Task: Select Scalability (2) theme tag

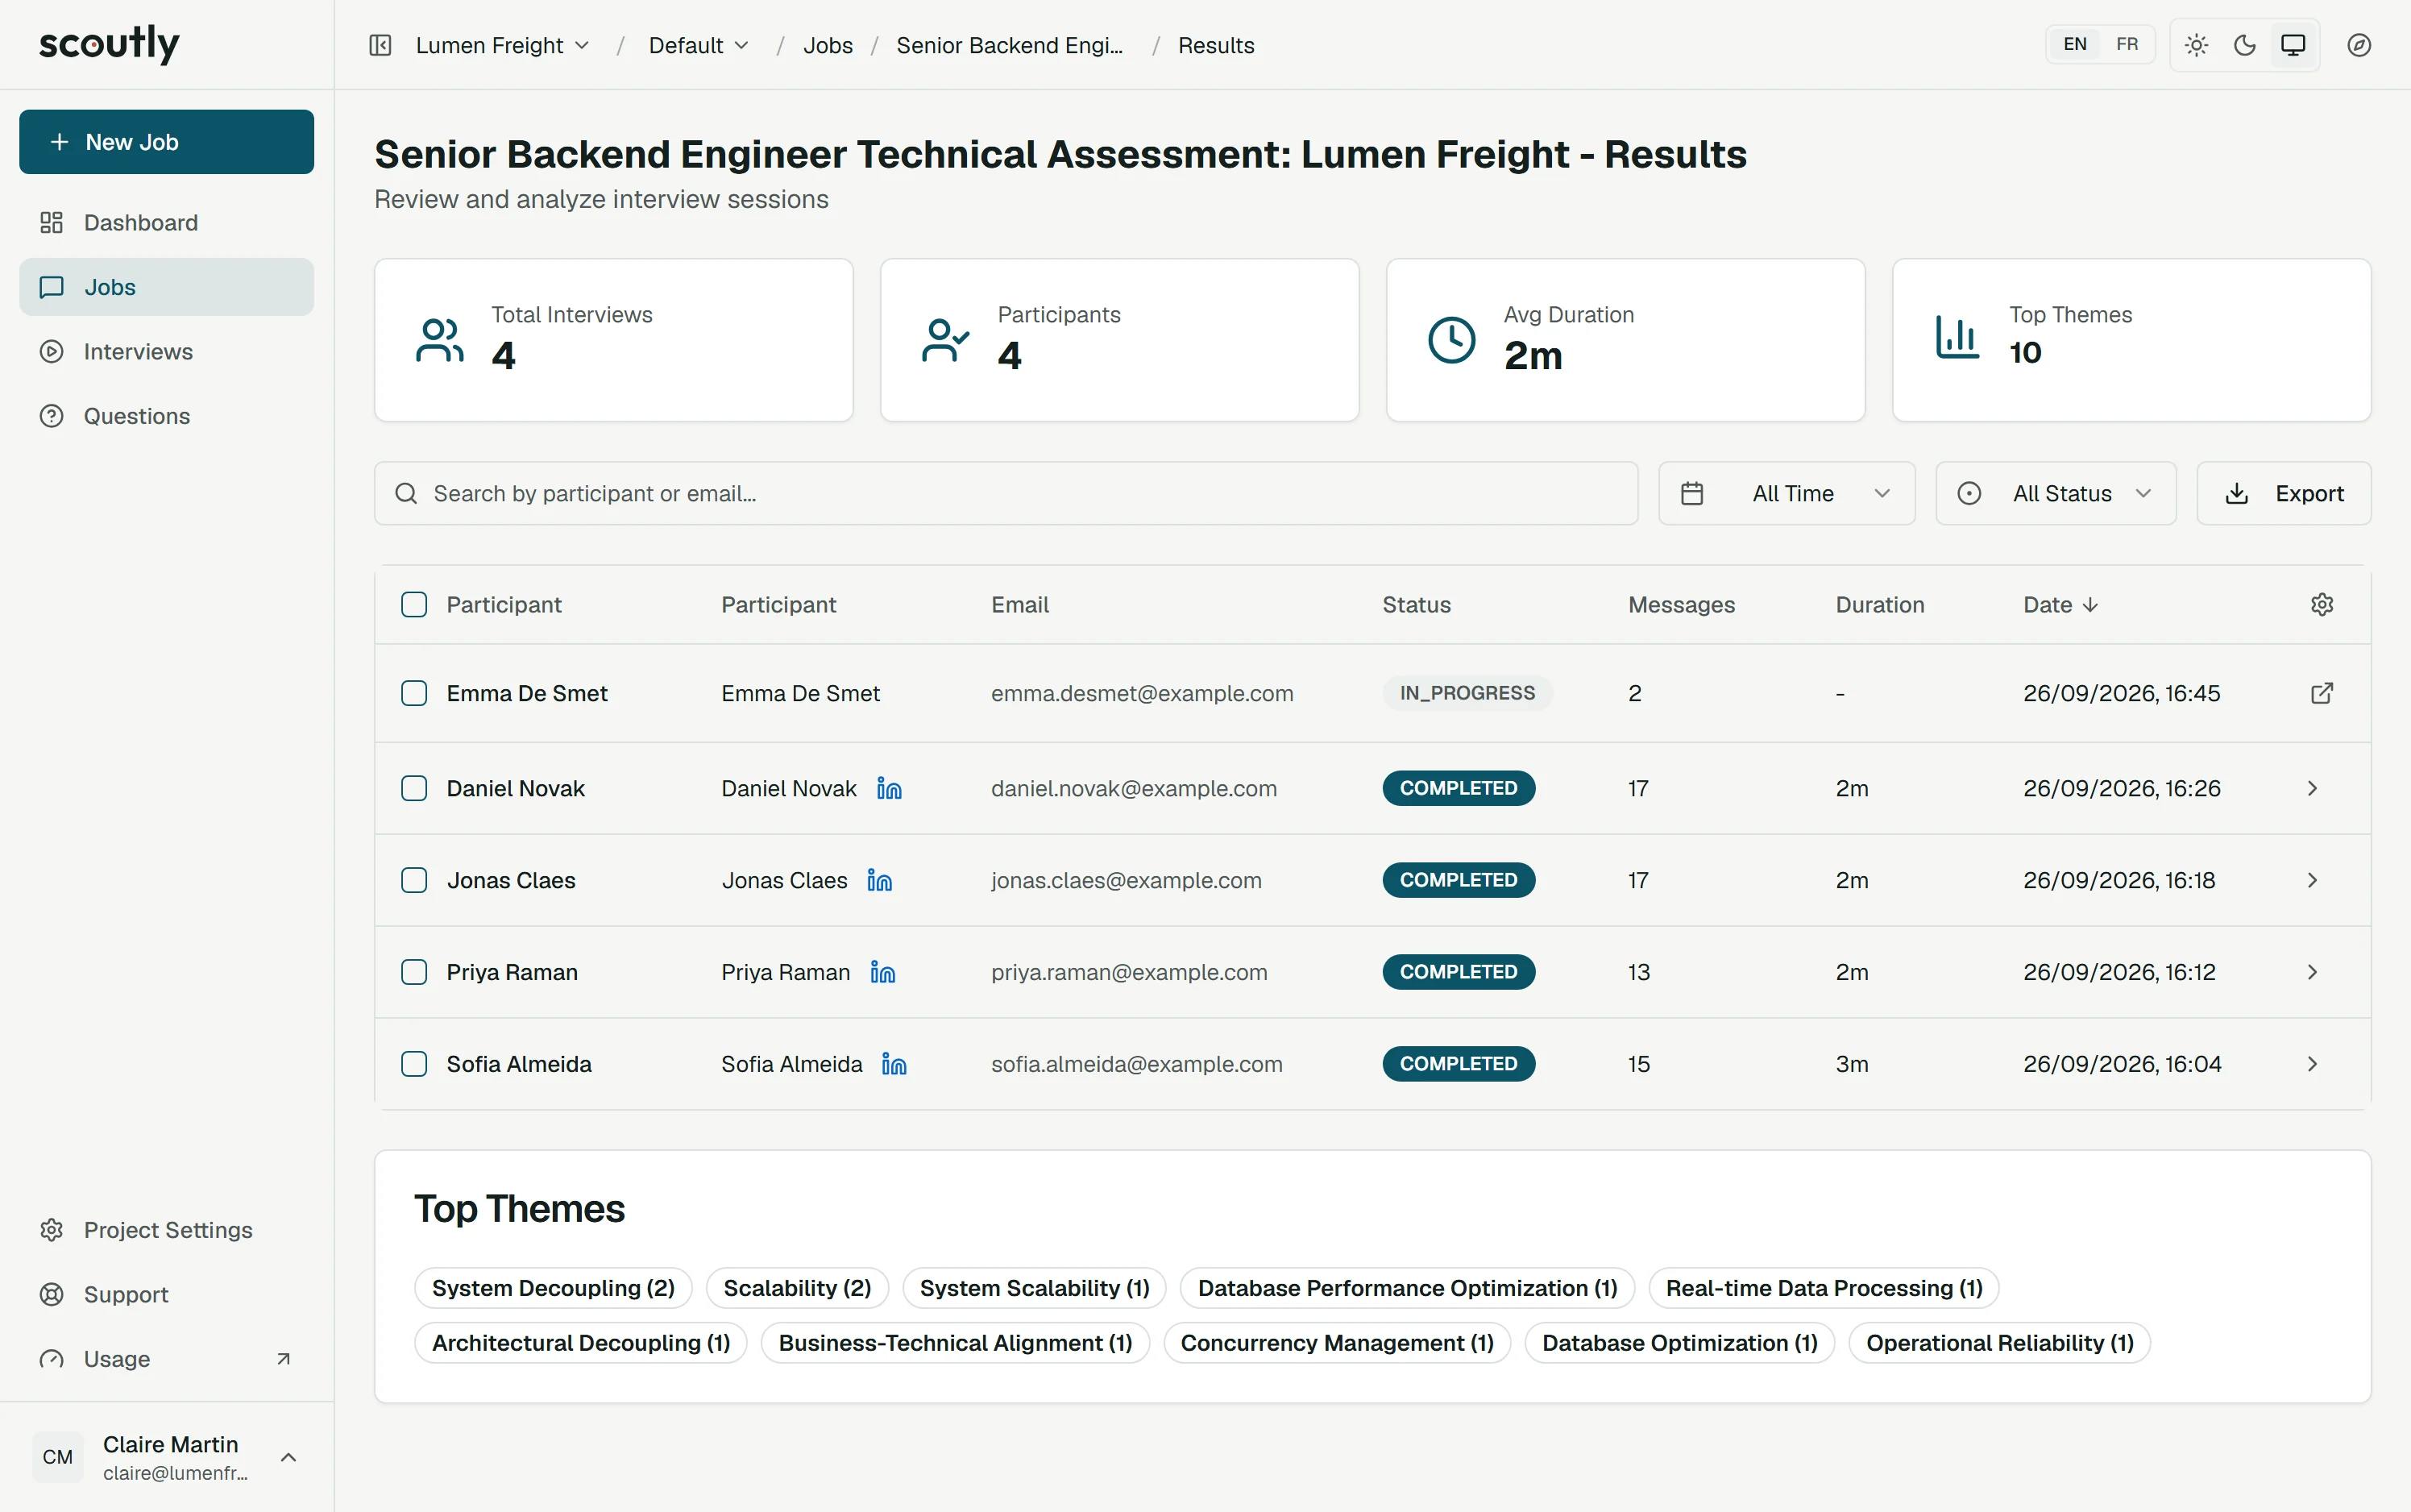Action: (798, 1288)
